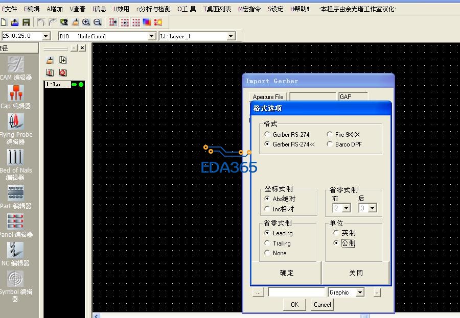Open the 25.0:25.0 grid size dropdown
The height and width of the screenshot is (318, 460).
46,36
